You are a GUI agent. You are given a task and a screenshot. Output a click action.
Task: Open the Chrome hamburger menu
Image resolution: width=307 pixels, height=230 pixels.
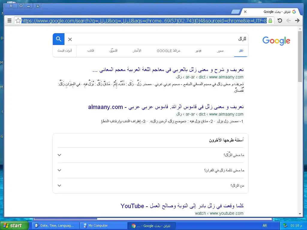tap(9, 21)
